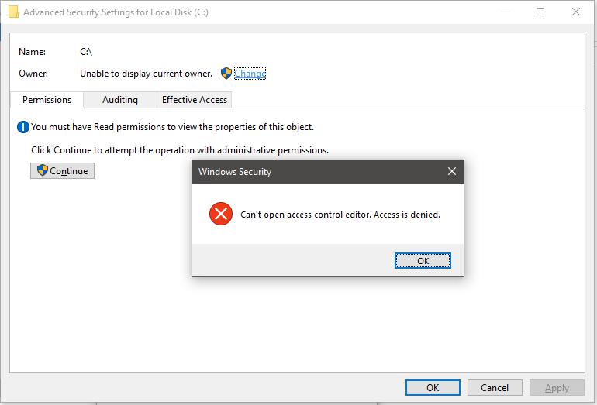Viewport: 597px width, 405px height.
Task: Click the Cancel button
Action: point(495,387)
